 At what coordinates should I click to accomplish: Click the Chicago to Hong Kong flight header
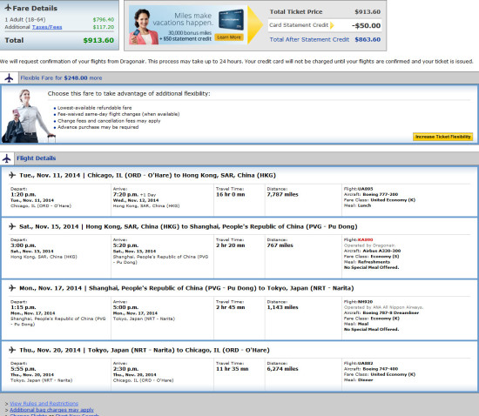147,175
